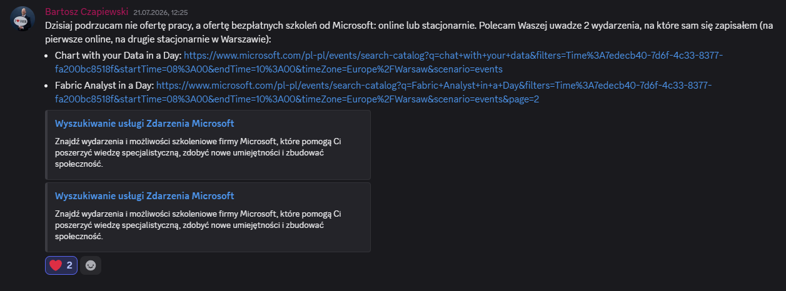Click the "Fabric Analyst in a Day:" label
This screenshot has width=786, height=291.
point(104,84)
